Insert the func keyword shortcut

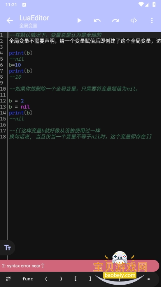pos(28,279)
